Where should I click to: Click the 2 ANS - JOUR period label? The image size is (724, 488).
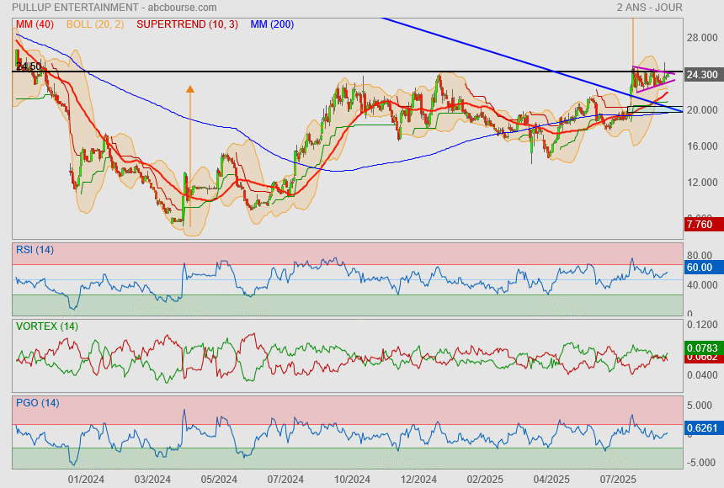tap(649, 8)
